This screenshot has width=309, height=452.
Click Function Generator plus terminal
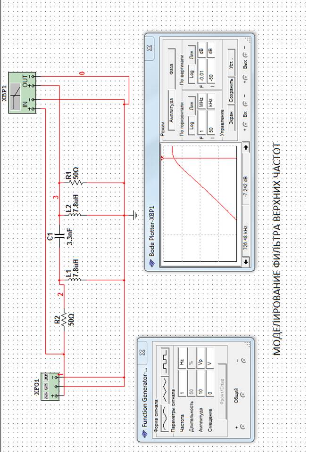coord(242,426)
